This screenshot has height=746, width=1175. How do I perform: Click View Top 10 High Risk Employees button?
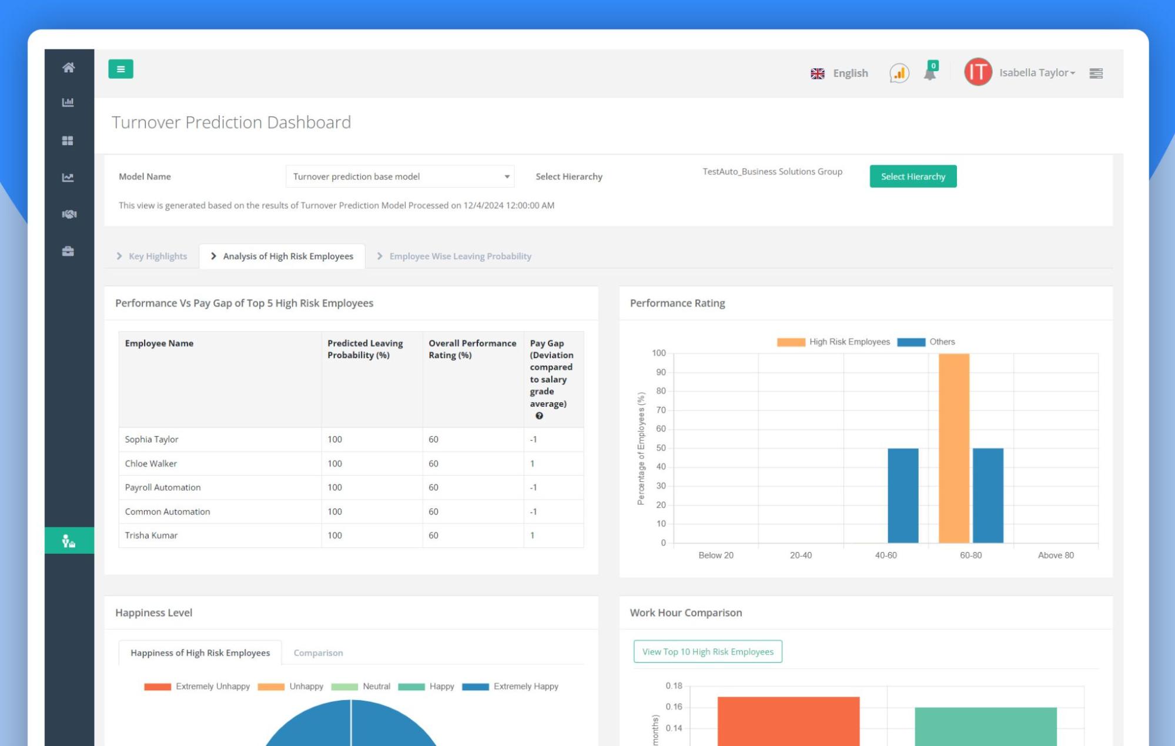coord(708,651)
